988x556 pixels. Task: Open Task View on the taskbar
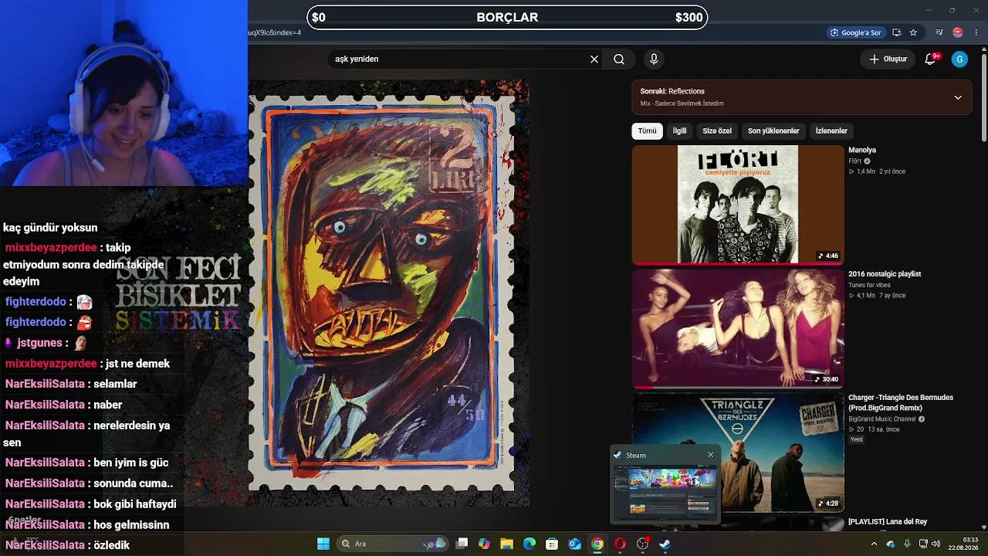pyautogui.click(x=462, y=544)
